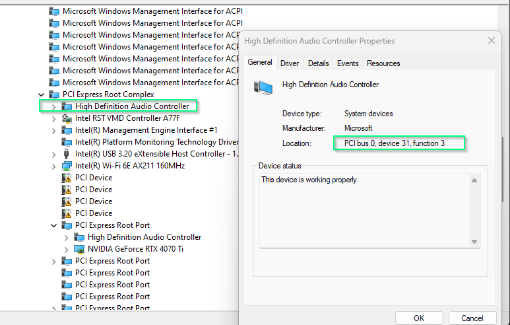Click the large device icon in Properties dialog
This screenshot has height=325, width=510.
point(264,87)
